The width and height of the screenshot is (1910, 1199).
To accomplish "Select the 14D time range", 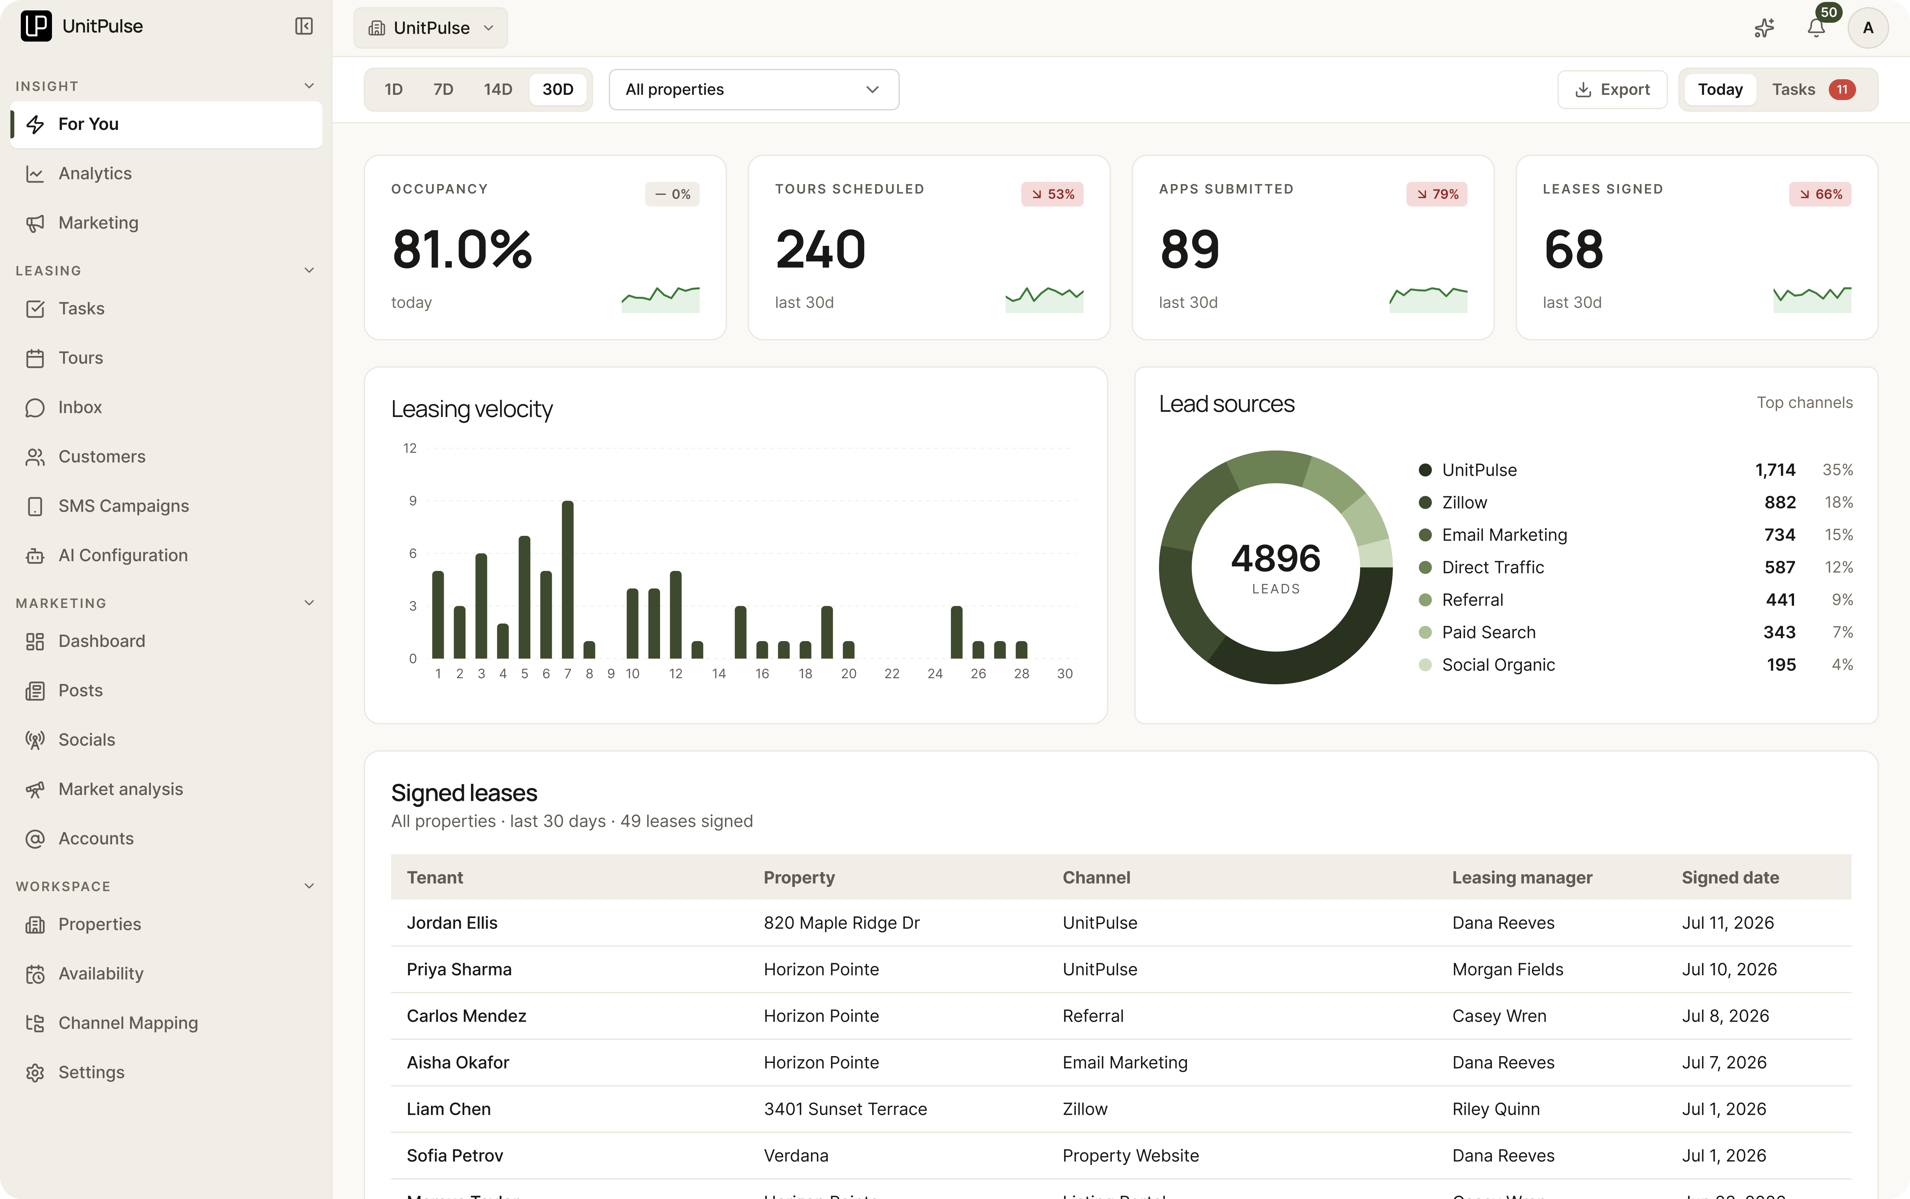I will pyautogui.click(x=498, y=90).
